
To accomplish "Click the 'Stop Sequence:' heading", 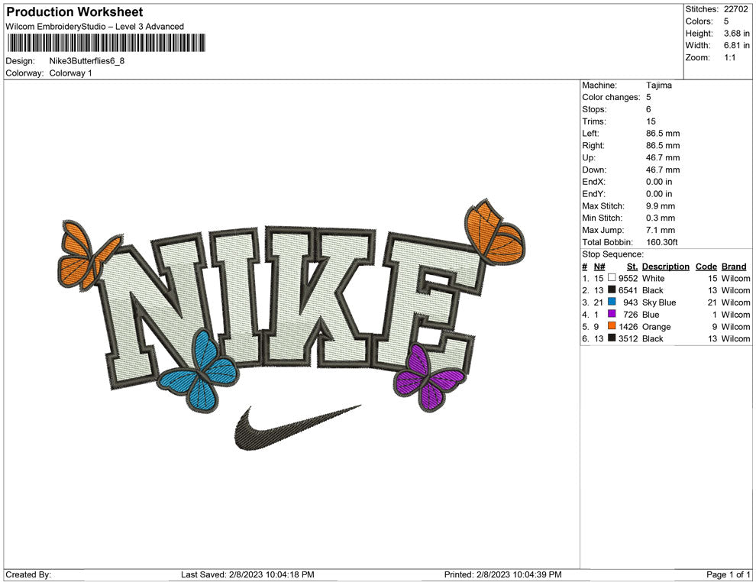I will [x=612, y=254].
